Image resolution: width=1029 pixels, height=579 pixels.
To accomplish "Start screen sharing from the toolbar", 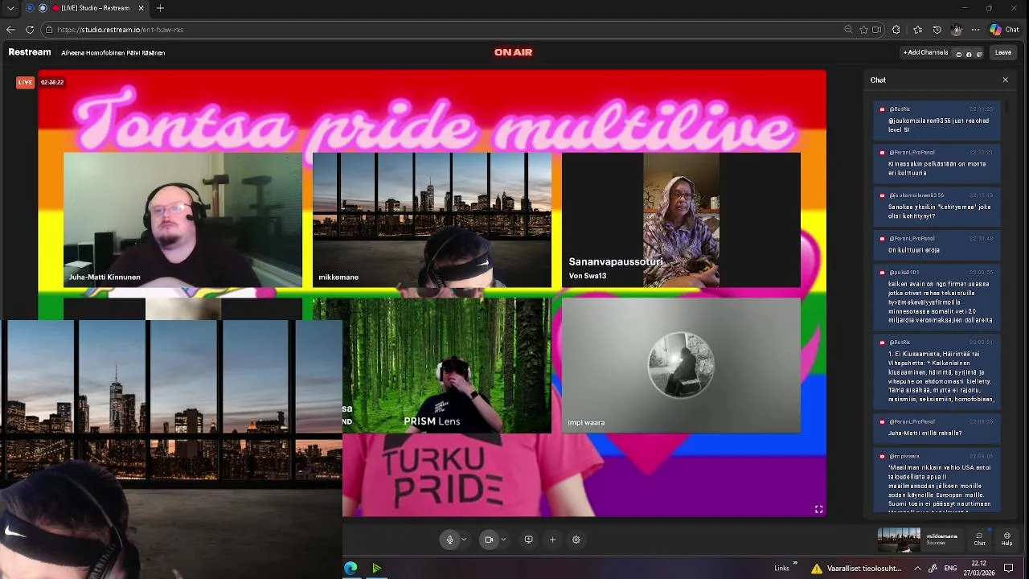I will pos(528,540).
